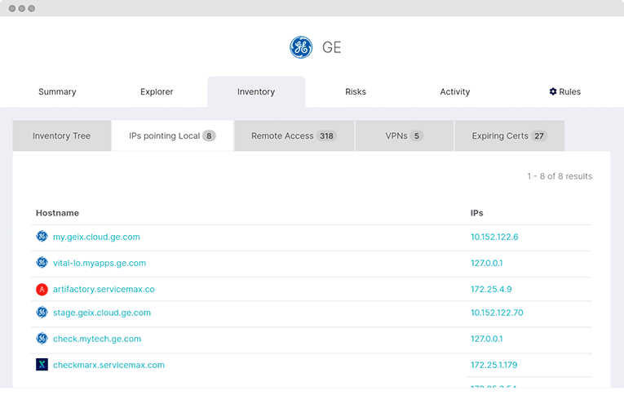Click the '1 - 8 of 8 results' text
This screenshot has height=395, width=624.
pyautogui.click(x=560, y=176)
